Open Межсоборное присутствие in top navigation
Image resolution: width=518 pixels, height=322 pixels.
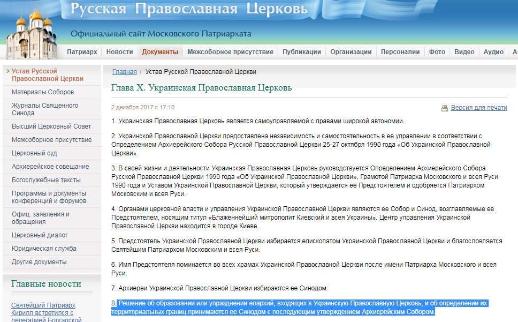pyautogui.click(x=230, y=52)
